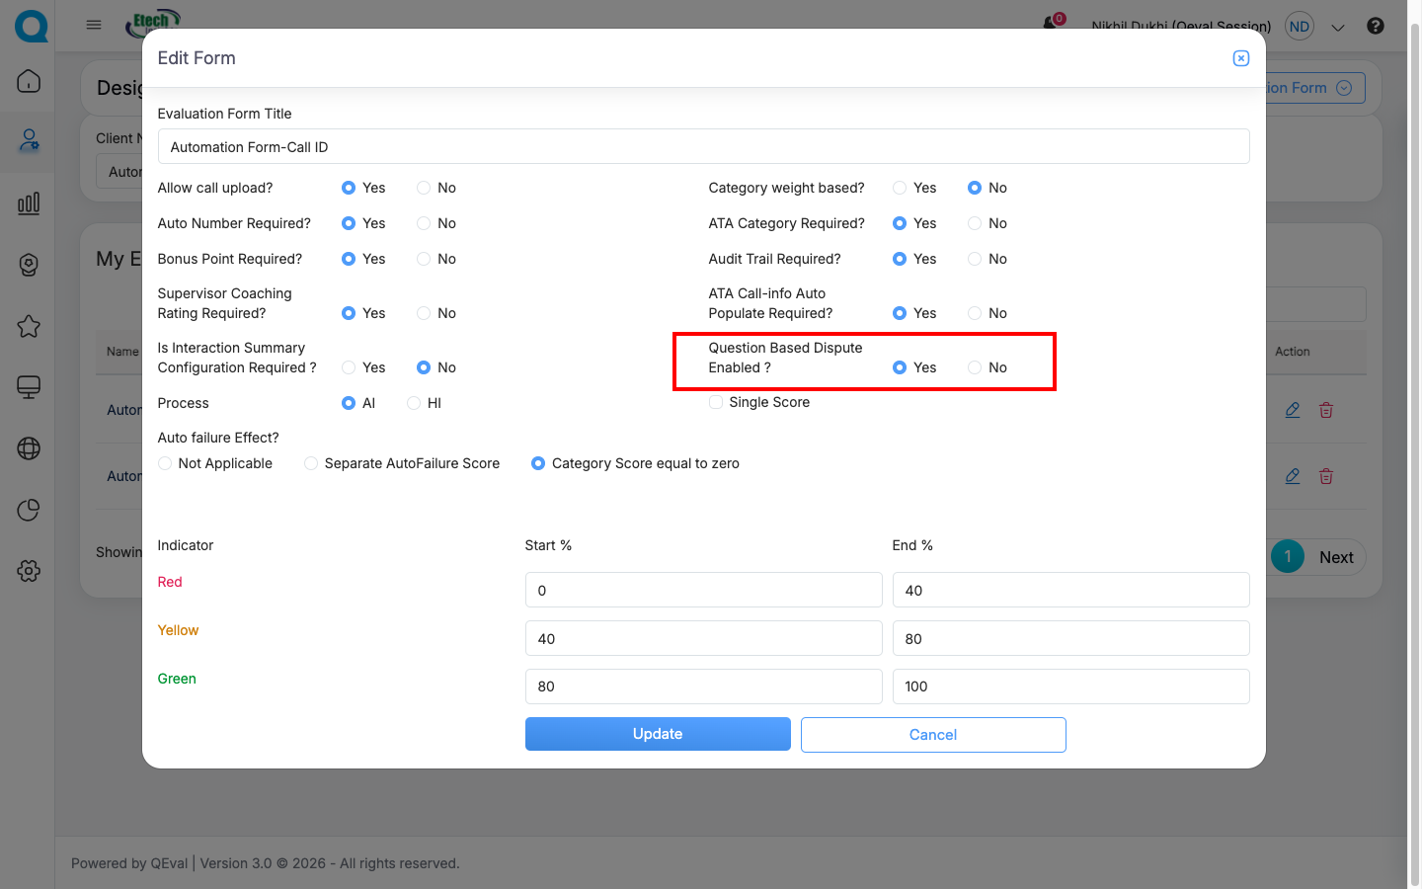Open the home icon in sidebar
The image size is (1422, 889).
(29, 81)
